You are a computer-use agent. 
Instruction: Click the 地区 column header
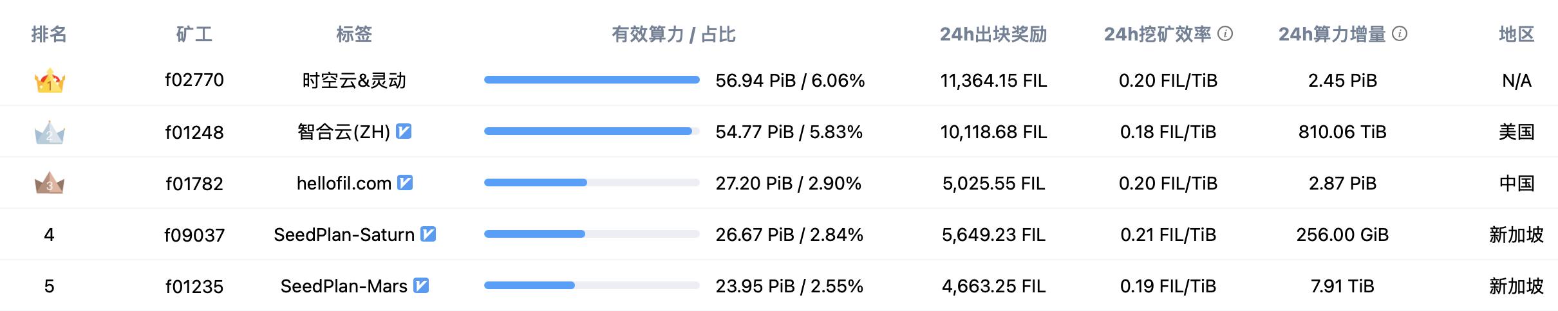tap(1516, 35)
